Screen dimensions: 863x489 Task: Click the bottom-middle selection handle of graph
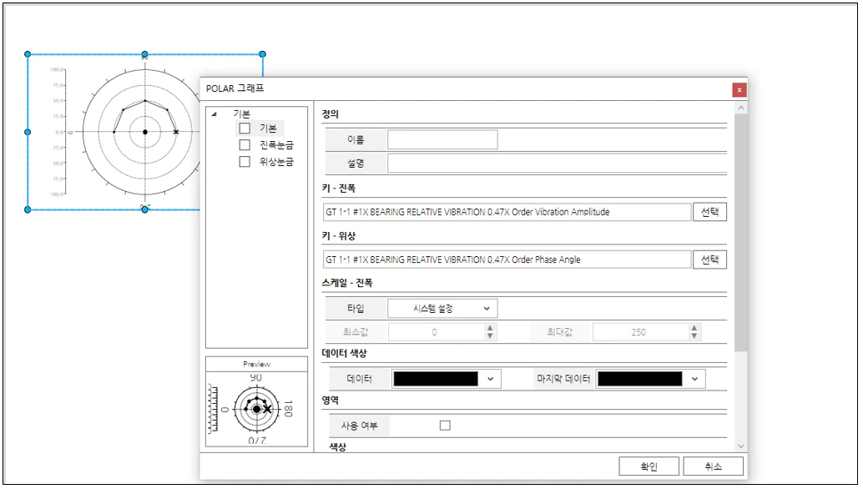[144, 209]
